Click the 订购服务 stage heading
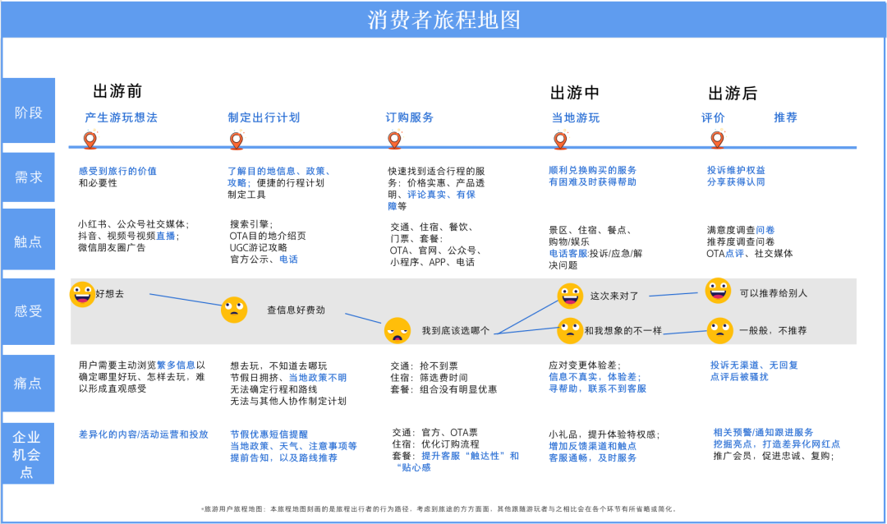This screenshot has height=524, width=887. (410, 117)
